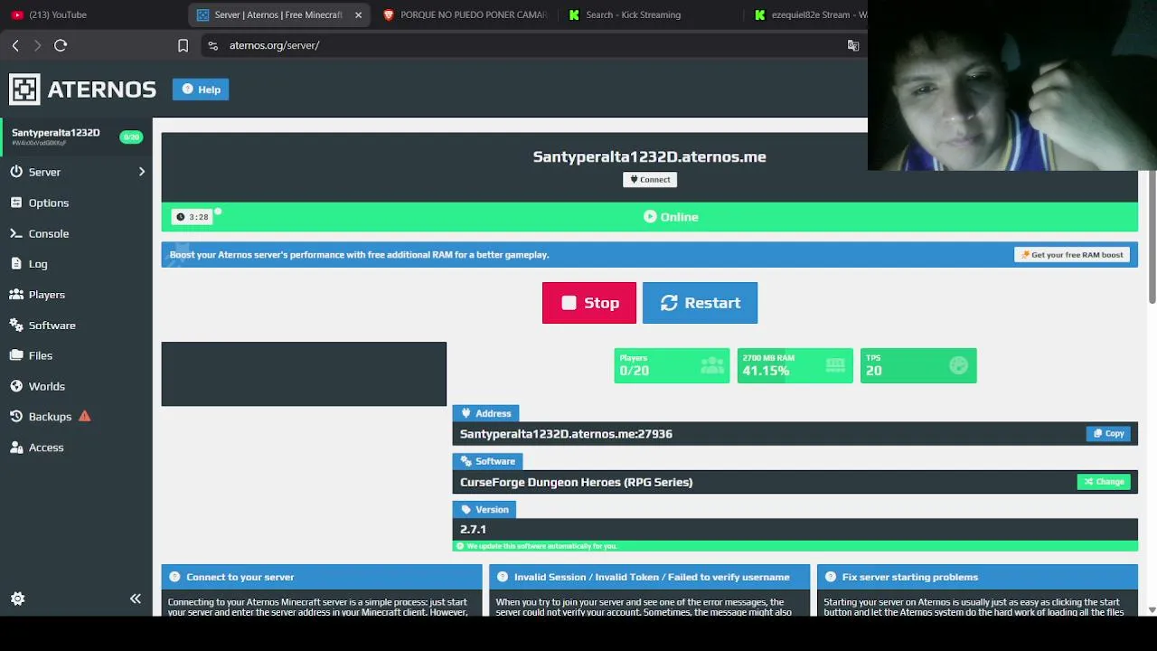
Task: Click the Players 0/20 stat card
Action: (672, 365)
